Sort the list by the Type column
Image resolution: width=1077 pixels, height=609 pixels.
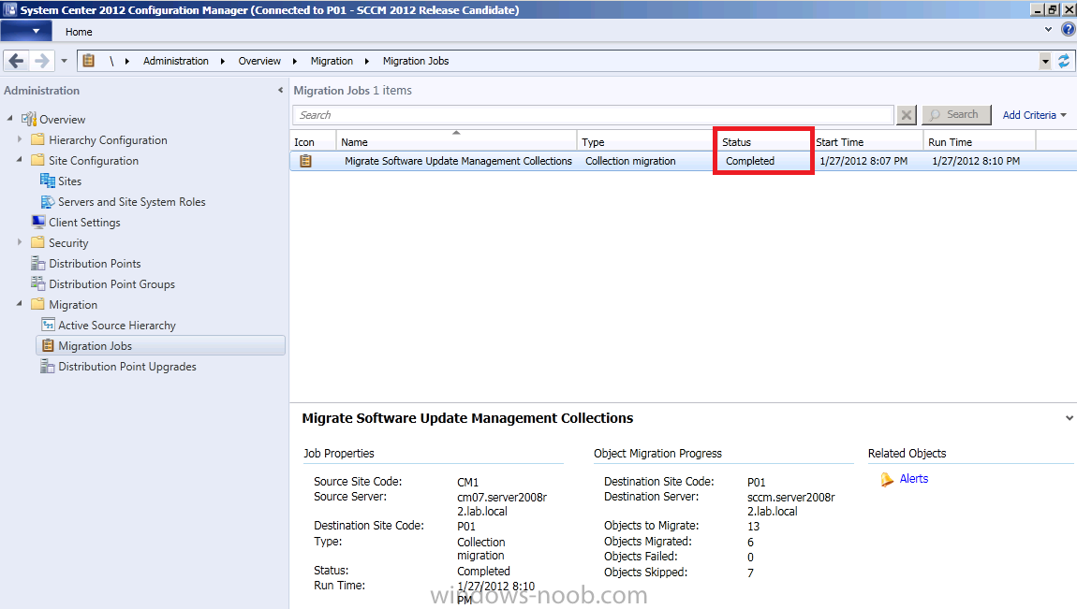click(645, 142)
